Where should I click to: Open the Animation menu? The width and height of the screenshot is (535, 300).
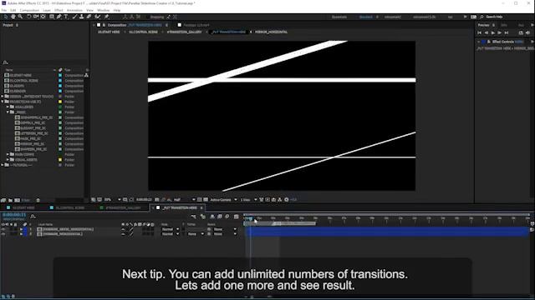tap(74, 11)
